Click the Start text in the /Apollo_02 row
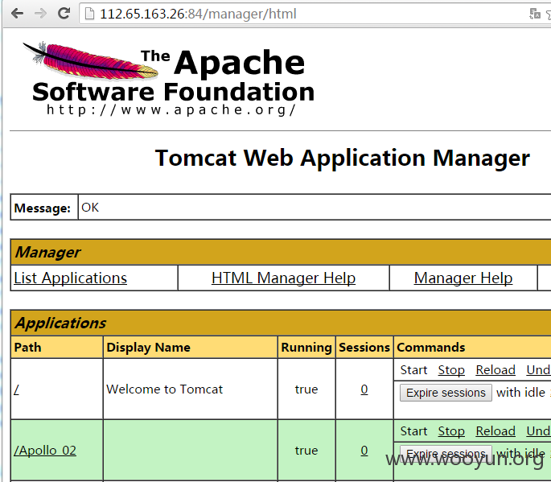The image size is (551, 482). pos(413,431)
